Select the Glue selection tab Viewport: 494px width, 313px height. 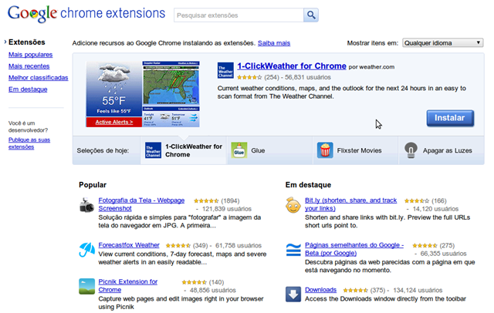click(269, 150)
